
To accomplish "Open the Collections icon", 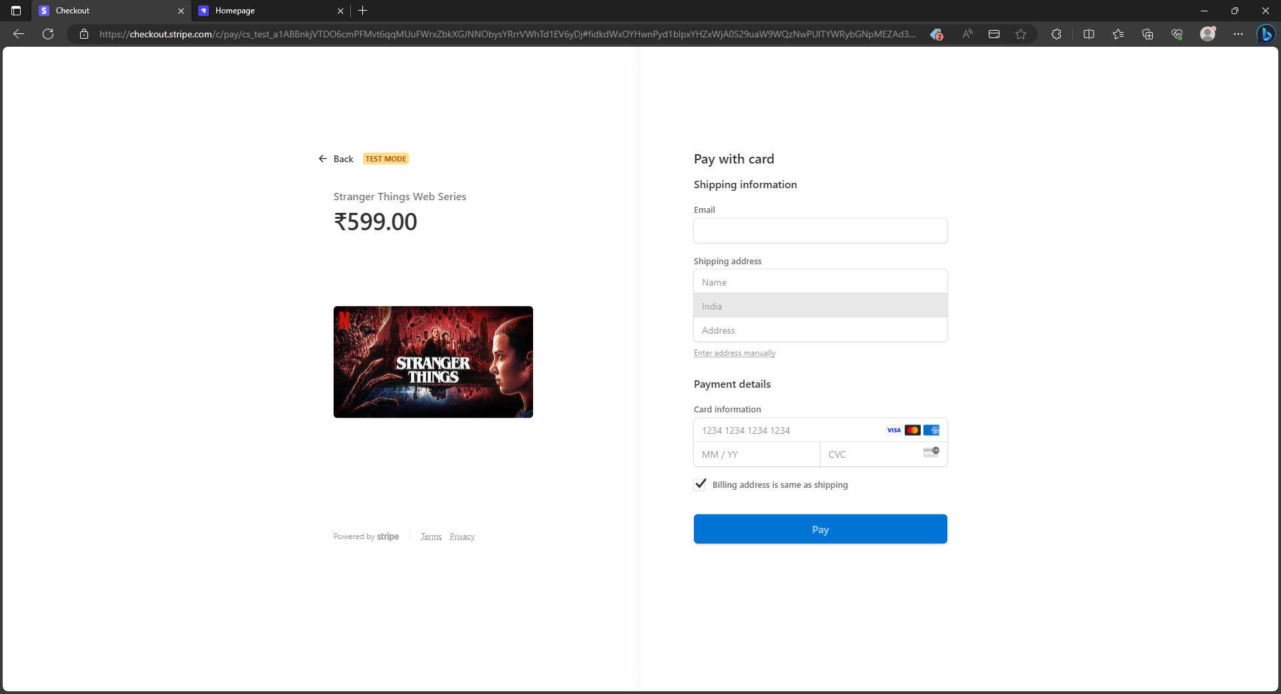I will [1148, 33].
